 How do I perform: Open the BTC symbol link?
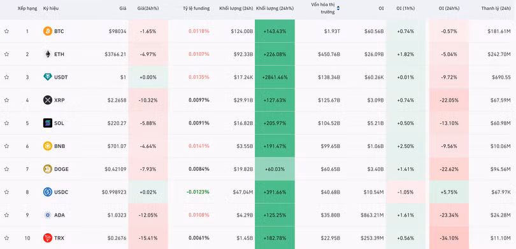click(59, 32)
